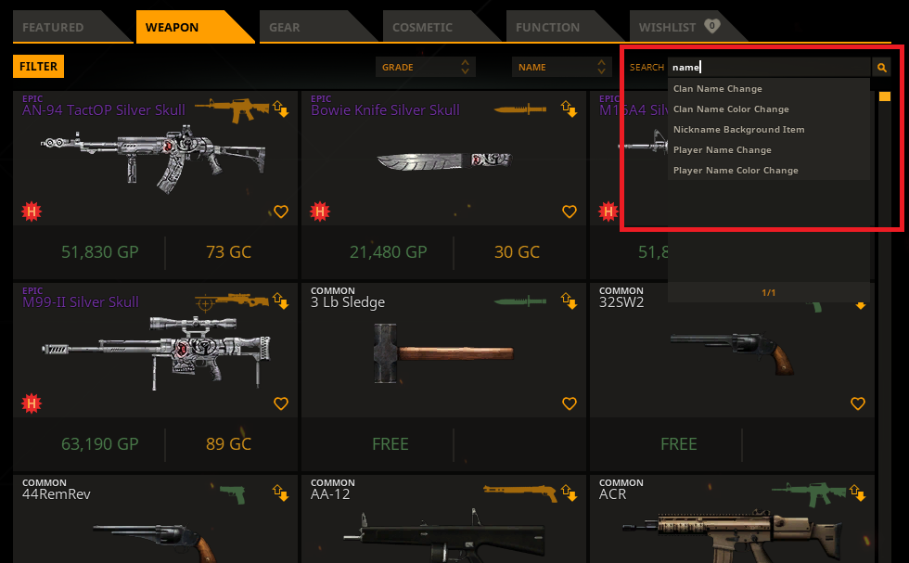The image size is (909, 563).
Task: Click the hot badge on M99-II Silver Skull
Action: tap(32, 403)
